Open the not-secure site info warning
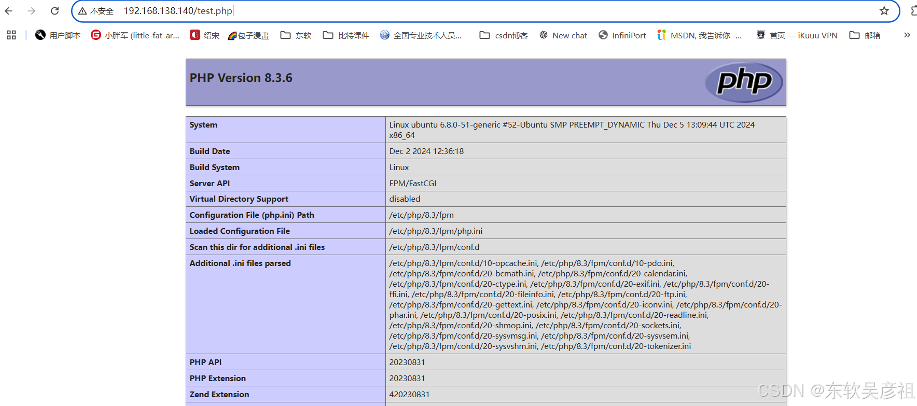The width and height of the screenshot is (917, 406). pyautogui.click(x=96, y=11)
